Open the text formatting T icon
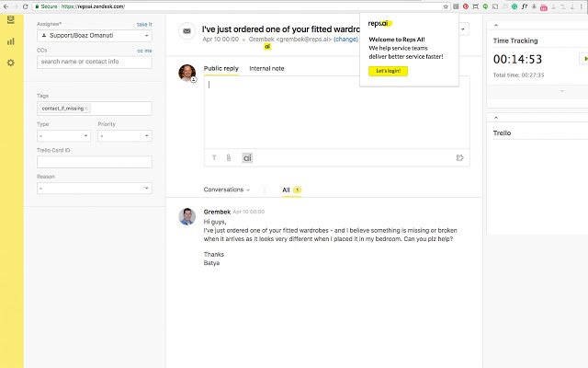The width and height of the screenshot is (588, 368). (214, 157)
